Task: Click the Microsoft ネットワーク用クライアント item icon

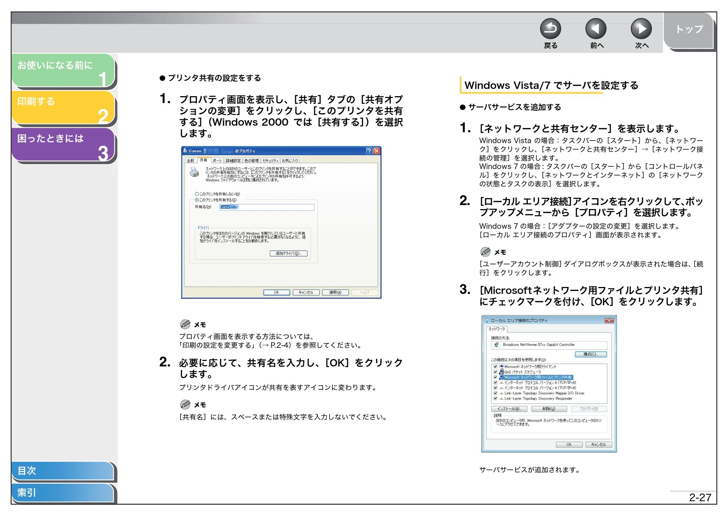Action: click(502, 367)
